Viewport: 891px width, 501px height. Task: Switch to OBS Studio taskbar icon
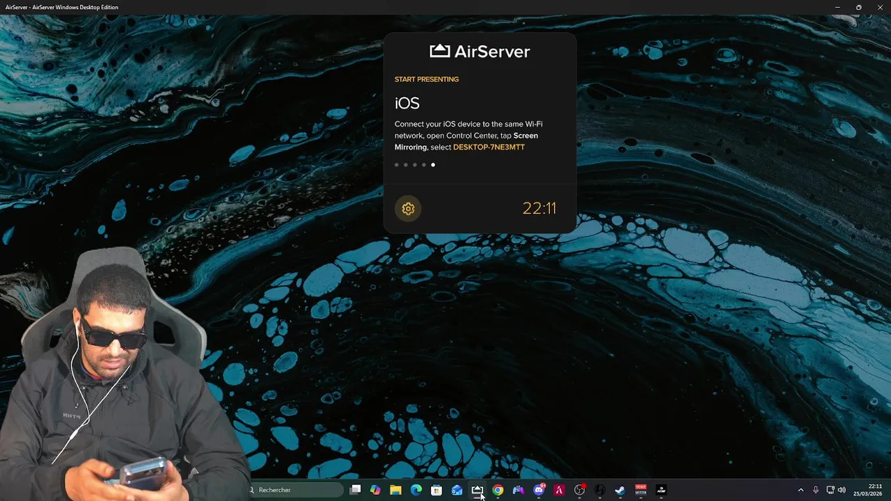579,490
